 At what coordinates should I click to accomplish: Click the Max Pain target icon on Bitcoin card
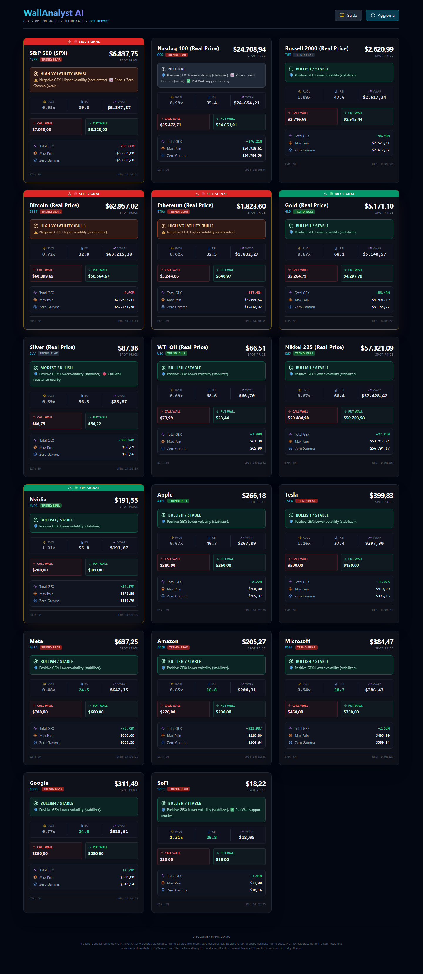click(35, 300)
